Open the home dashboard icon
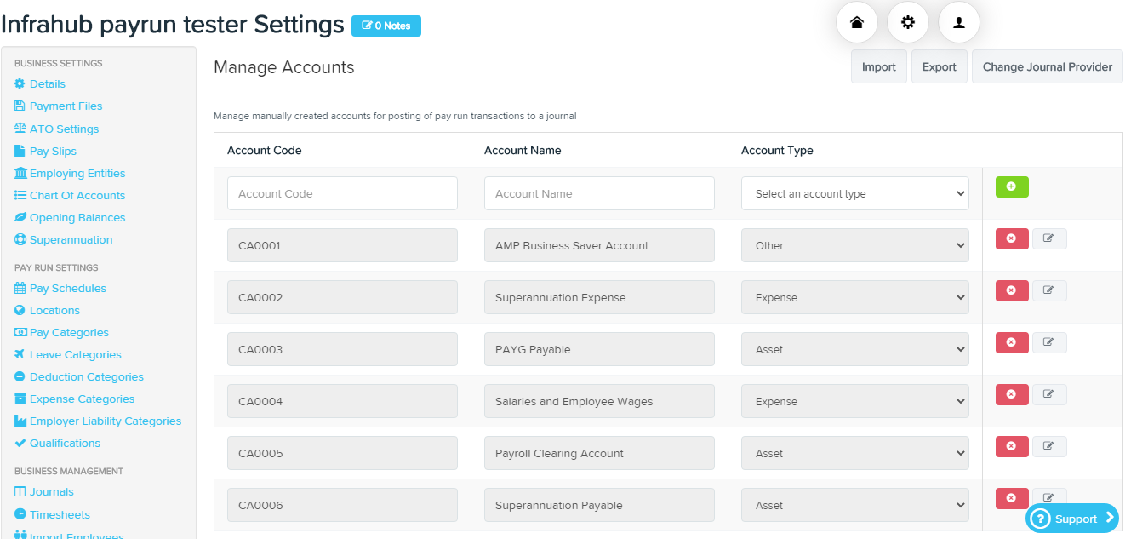1131x539 pixels. coord(857,22)
